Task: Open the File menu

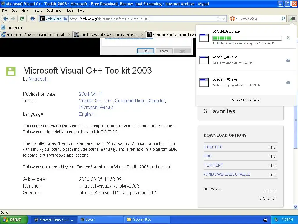Action: [4, 10]
